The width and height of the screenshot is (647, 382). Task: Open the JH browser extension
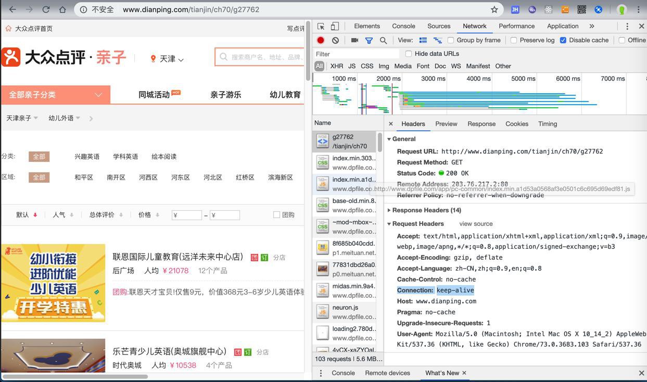515,9
